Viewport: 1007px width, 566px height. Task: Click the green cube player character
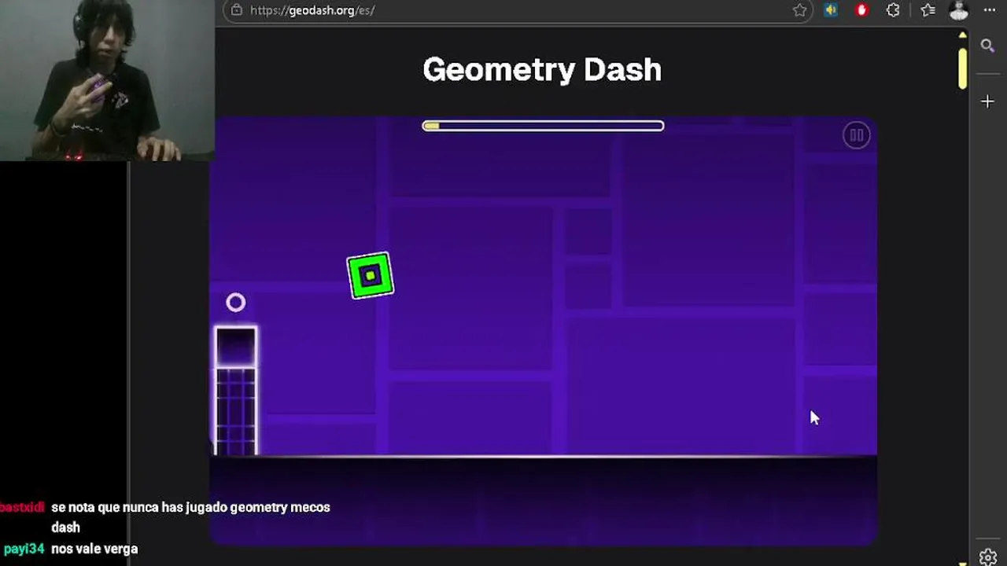[370, 275]
